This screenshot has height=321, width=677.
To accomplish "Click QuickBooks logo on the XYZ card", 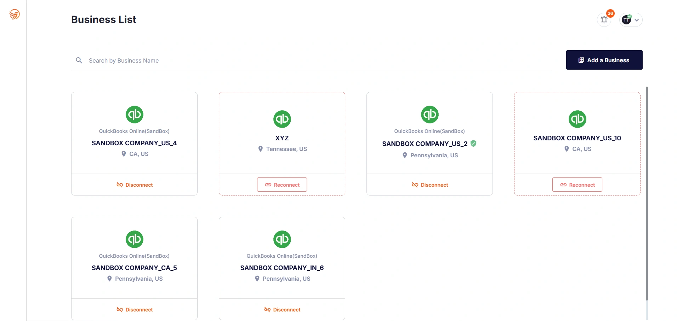I will tap(282, 119).
